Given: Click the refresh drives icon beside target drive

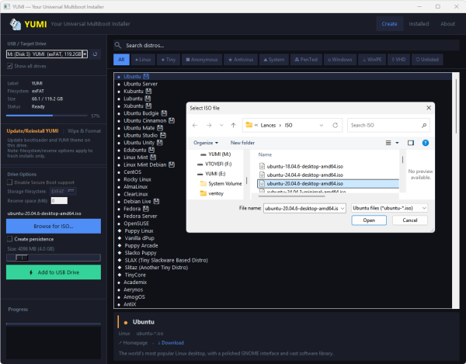Looking at the screenshot, I should click(x=95, y=54).
